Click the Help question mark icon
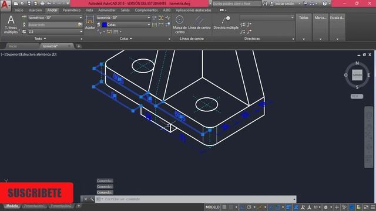This screenshot has width=376, height=211. [x=324, y=4]
